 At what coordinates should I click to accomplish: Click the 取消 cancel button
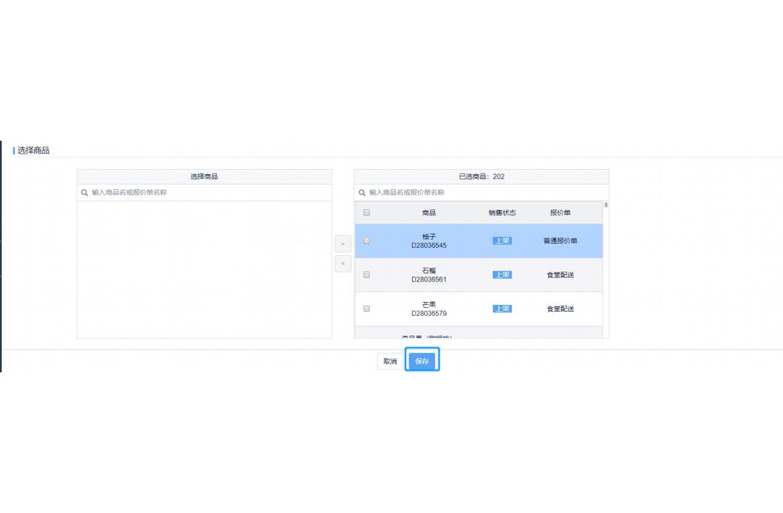tap(390, 361)
